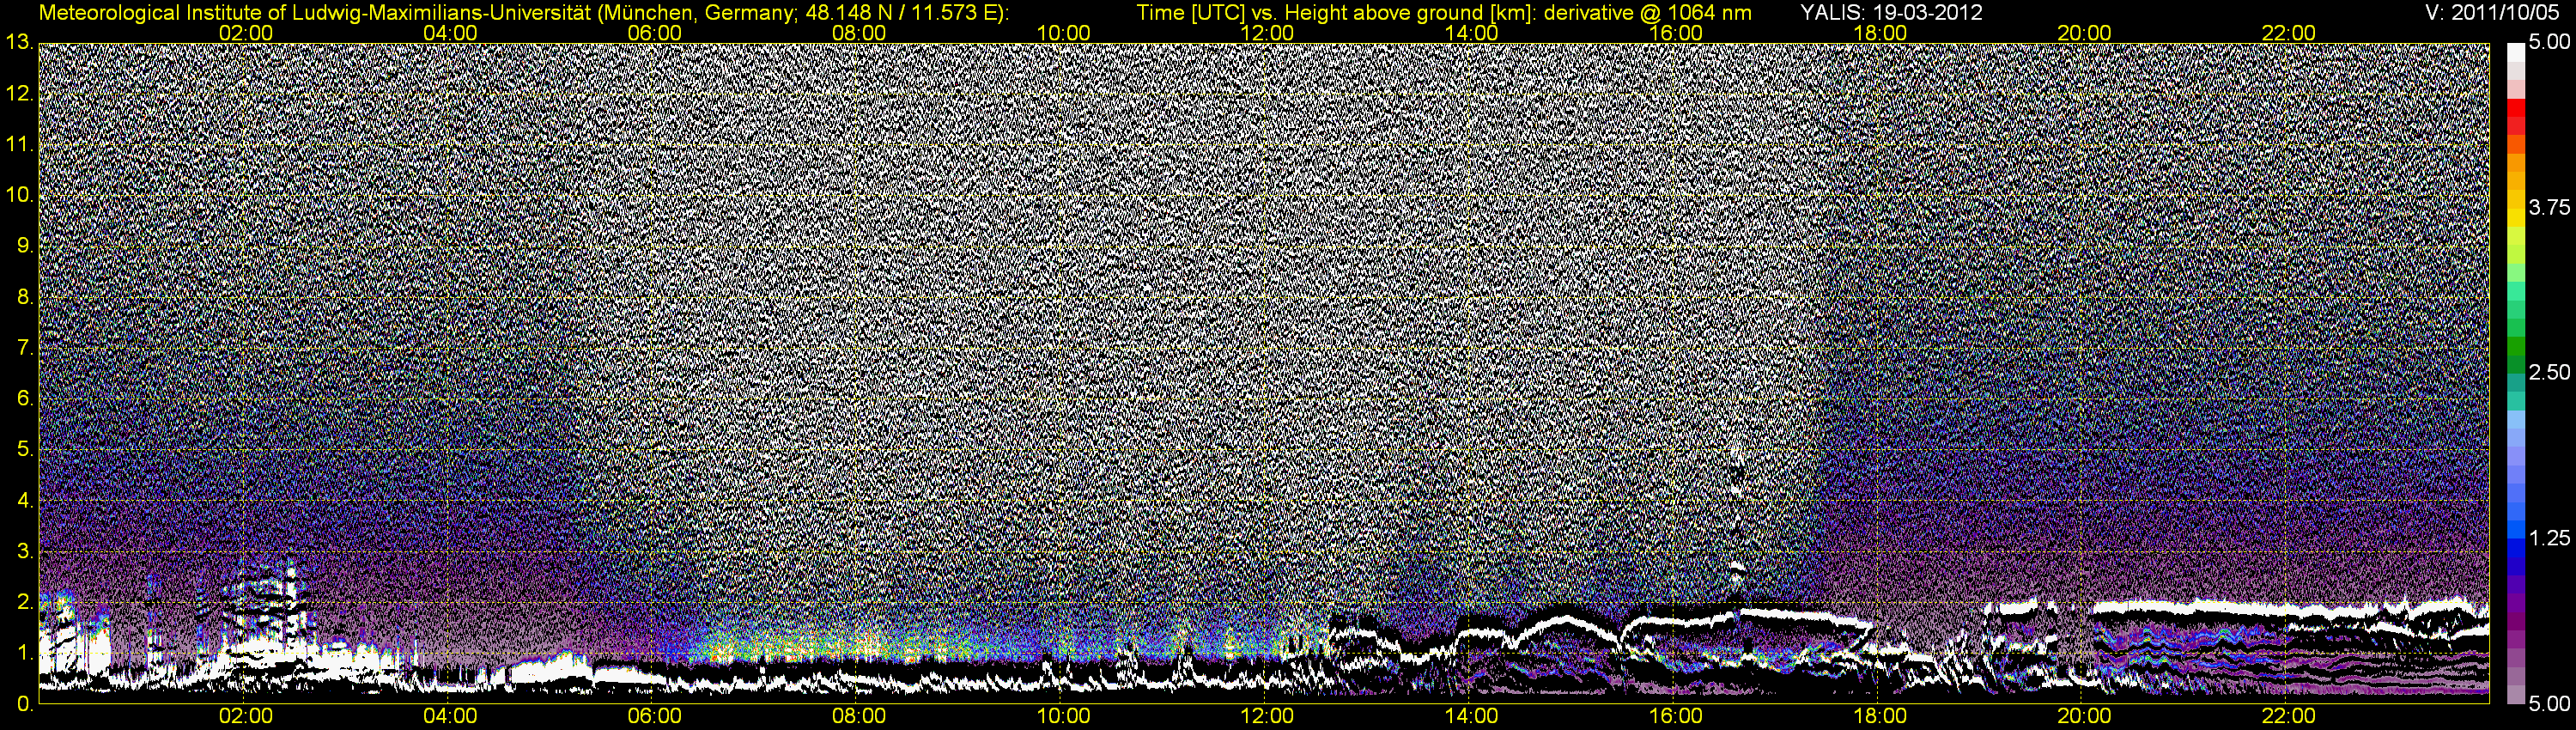Select 18:00 on the bottom time axis
The width and height of the screenshot is (2576, 730).
point(1880,717)
